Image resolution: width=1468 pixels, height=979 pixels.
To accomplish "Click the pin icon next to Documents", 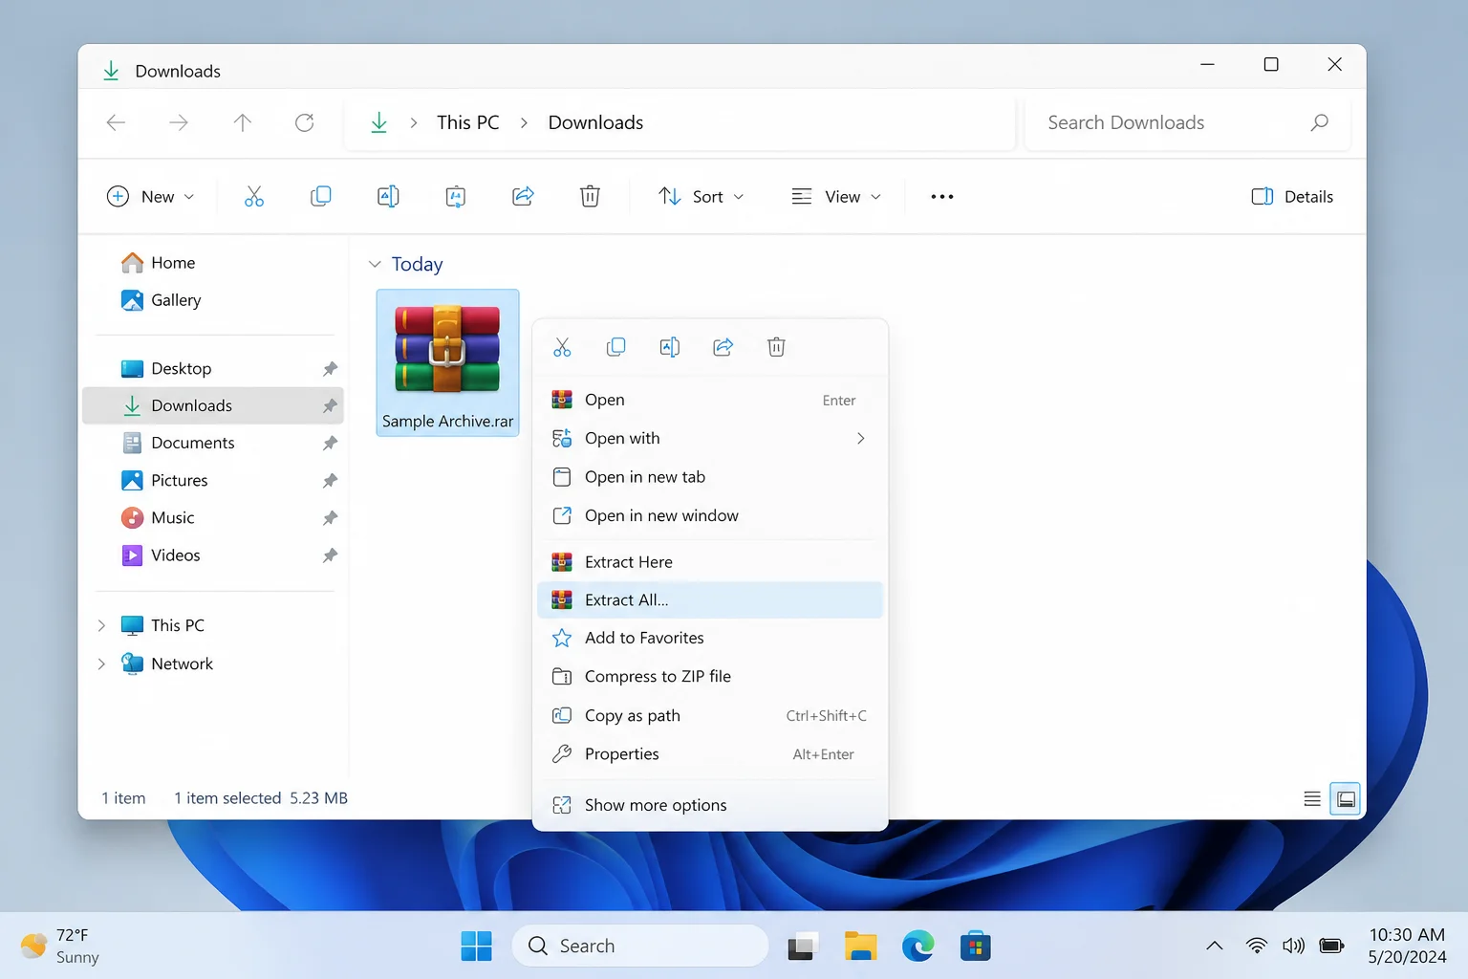I will pos(330,444).
